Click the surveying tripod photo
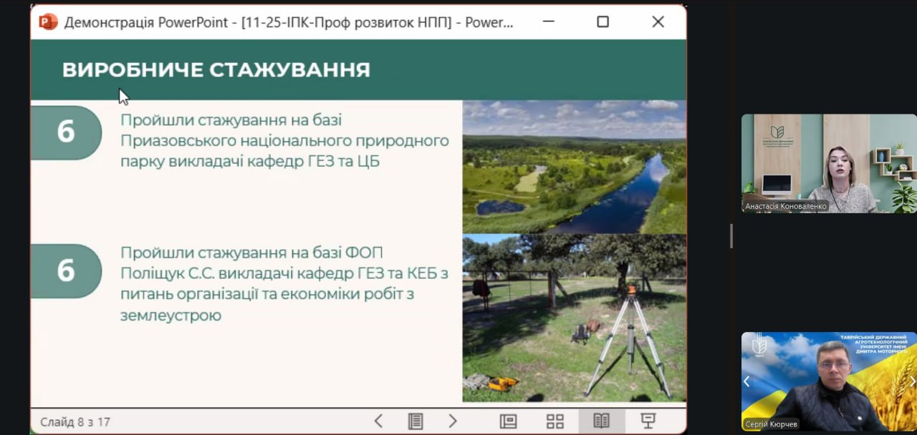The height and width of the screenshot is (435, 917). point(574,318)
